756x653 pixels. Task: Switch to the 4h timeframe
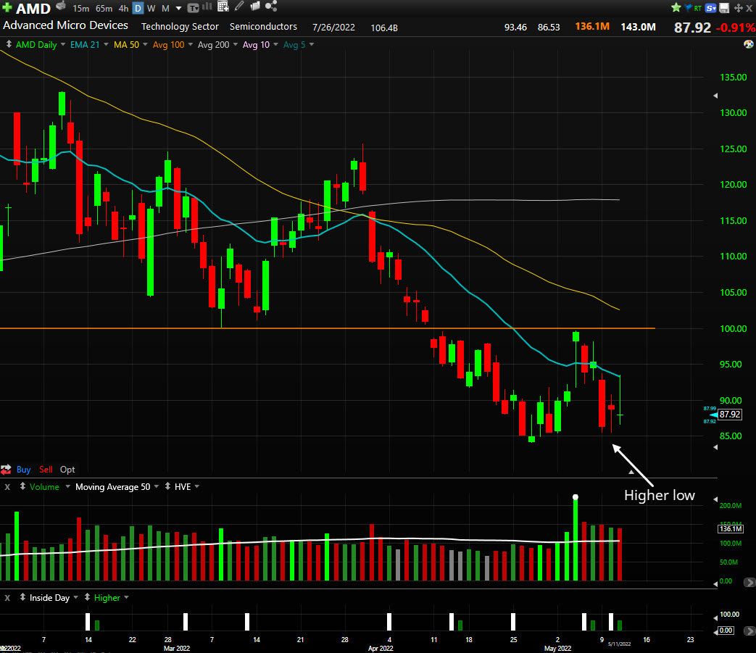[123, 8]
